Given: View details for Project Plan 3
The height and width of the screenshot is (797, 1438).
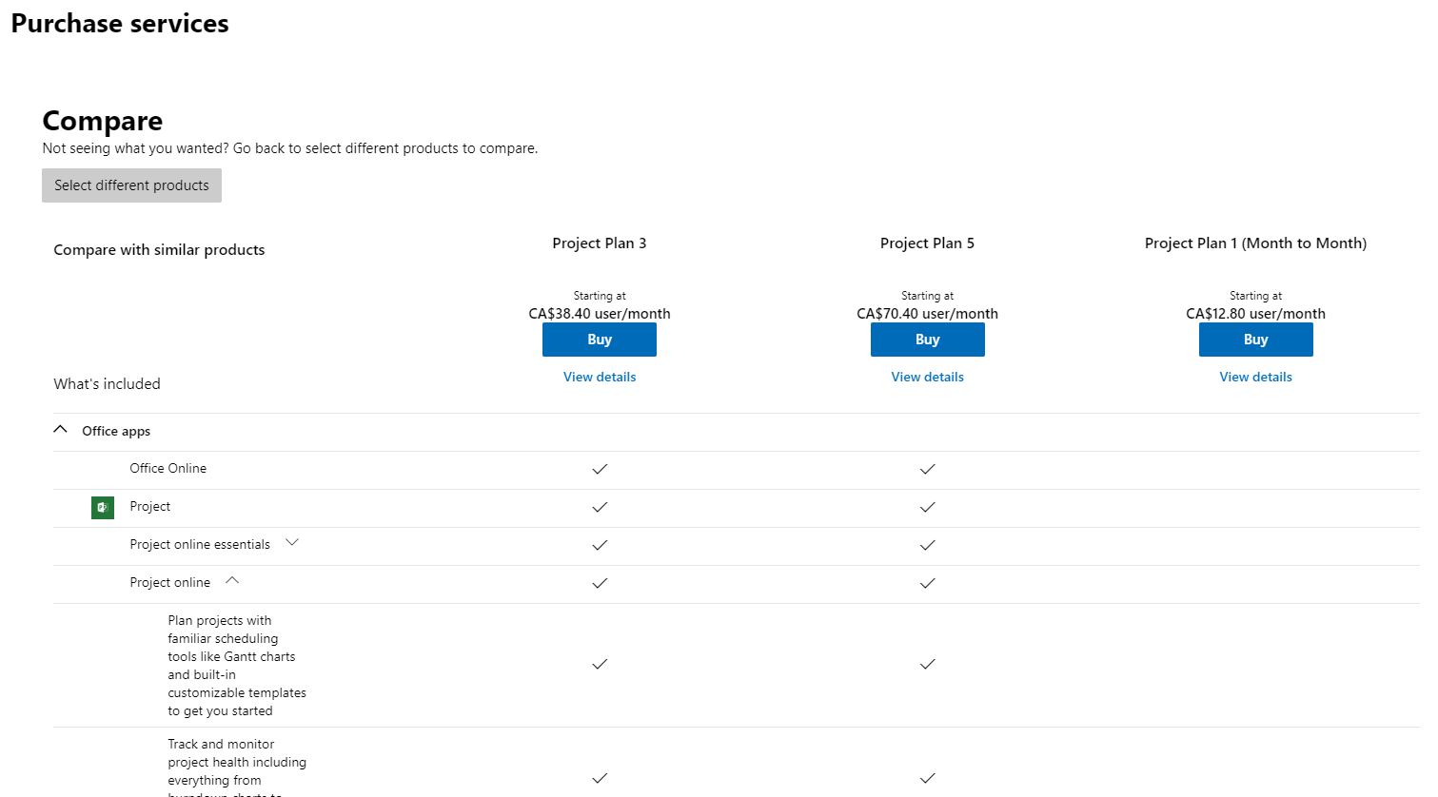Looking at the screenshot, I should (x=600, y=377).
